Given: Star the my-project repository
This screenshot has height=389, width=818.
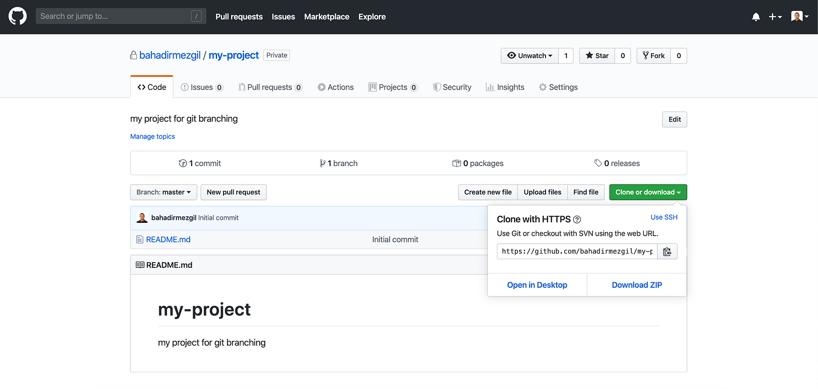Looking at the screenshot, I should click(x=597, y=56).
